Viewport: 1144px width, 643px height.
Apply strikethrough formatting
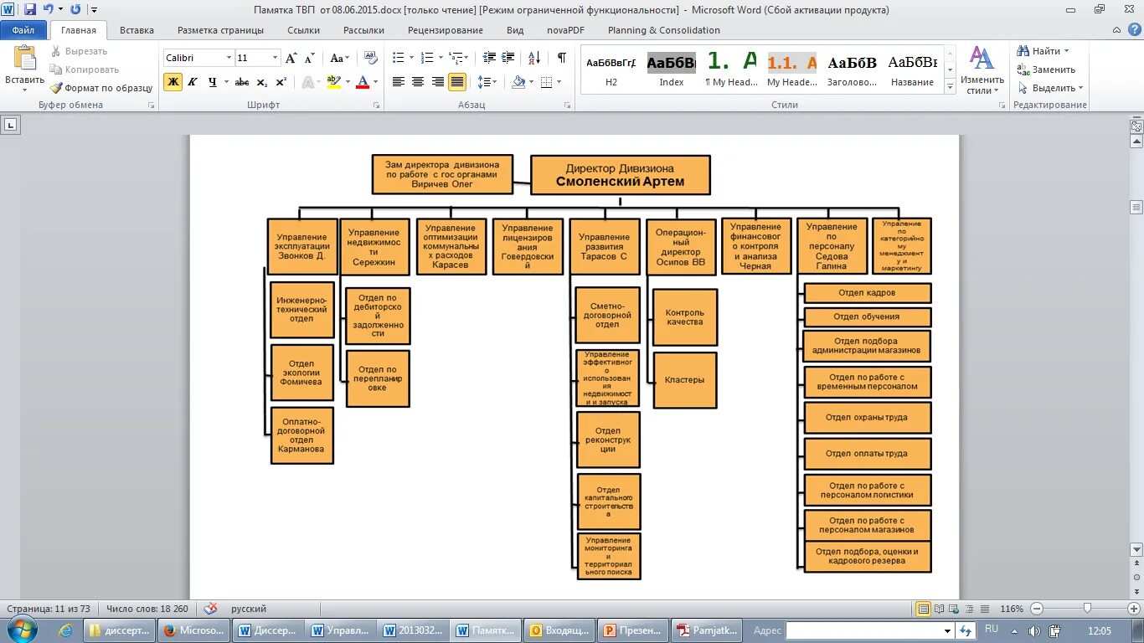242,82
